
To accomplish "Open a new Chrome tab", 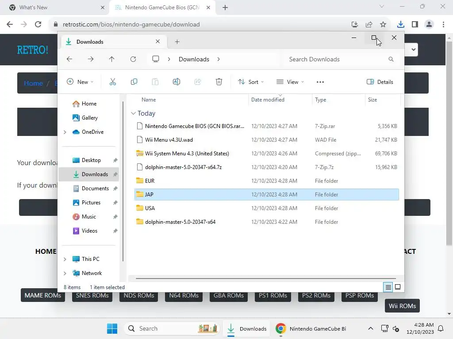I will [225, 8].
